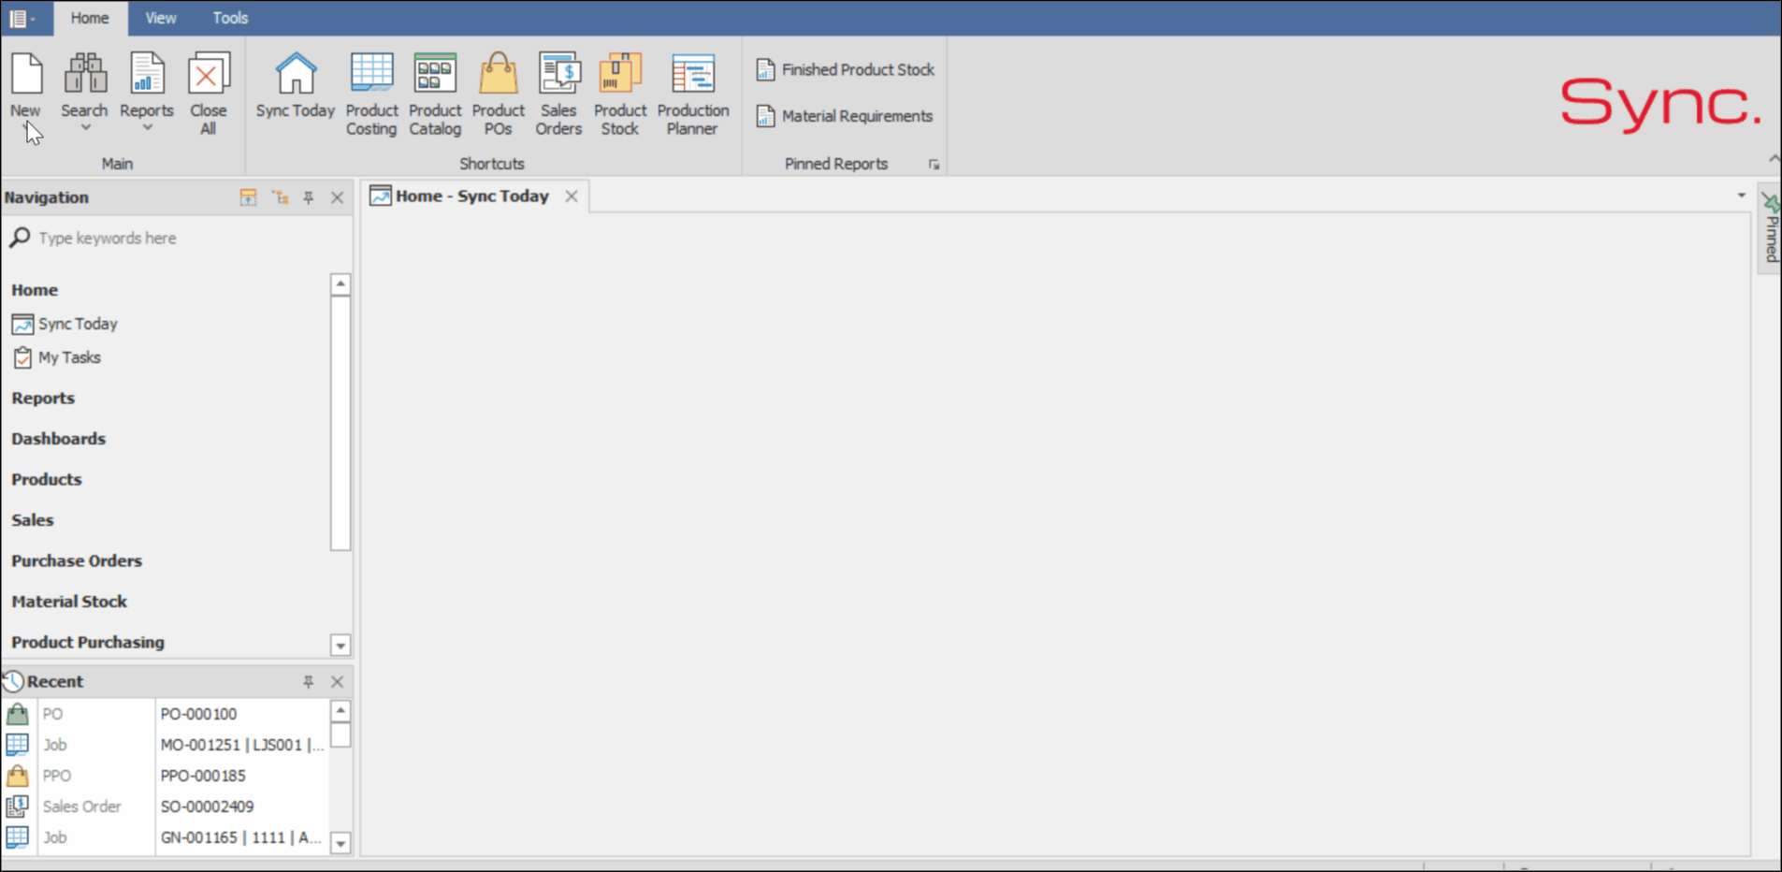
Task: Switch to the View ribbon tab
Action: [160, 18]
